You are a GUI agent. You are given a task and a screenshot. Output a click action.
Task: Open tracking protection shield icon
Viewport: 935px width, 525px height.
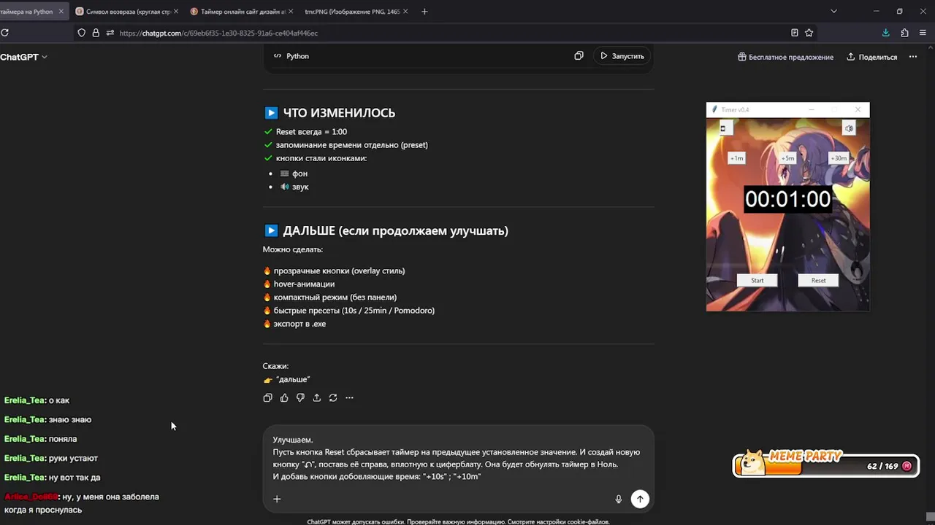(x=81, y=33)
